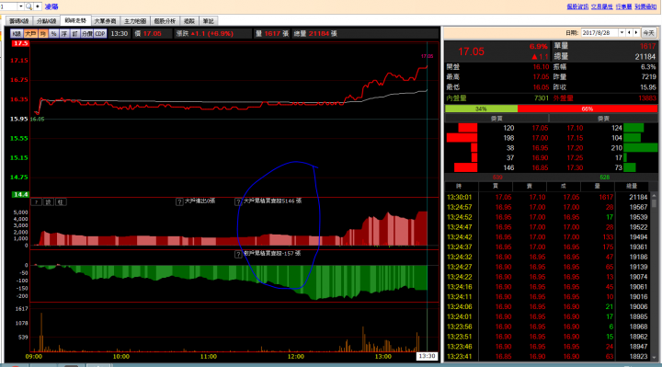Image resolution: width=662 pixels, height=367 pixels.
Task: Switch to the 大單券商 tab
Action: click(x=105, y=20)
